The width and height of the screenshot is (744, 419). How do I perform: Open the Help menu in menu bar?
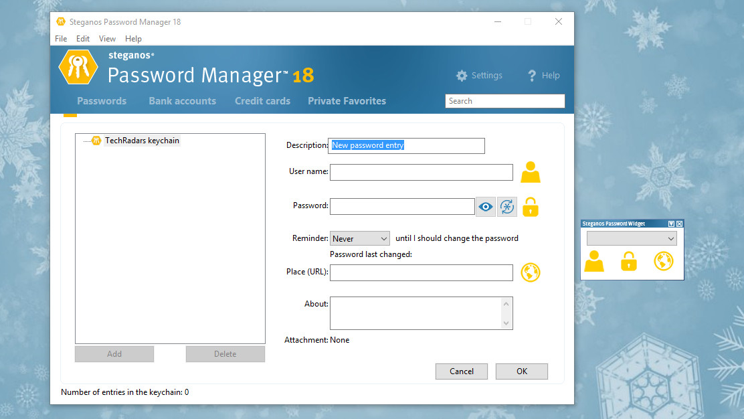pyautogui.click(x=133, y=38)
